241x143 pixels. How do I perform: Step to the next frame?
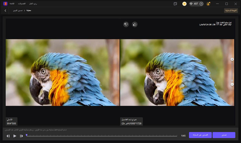pos(21,136)
